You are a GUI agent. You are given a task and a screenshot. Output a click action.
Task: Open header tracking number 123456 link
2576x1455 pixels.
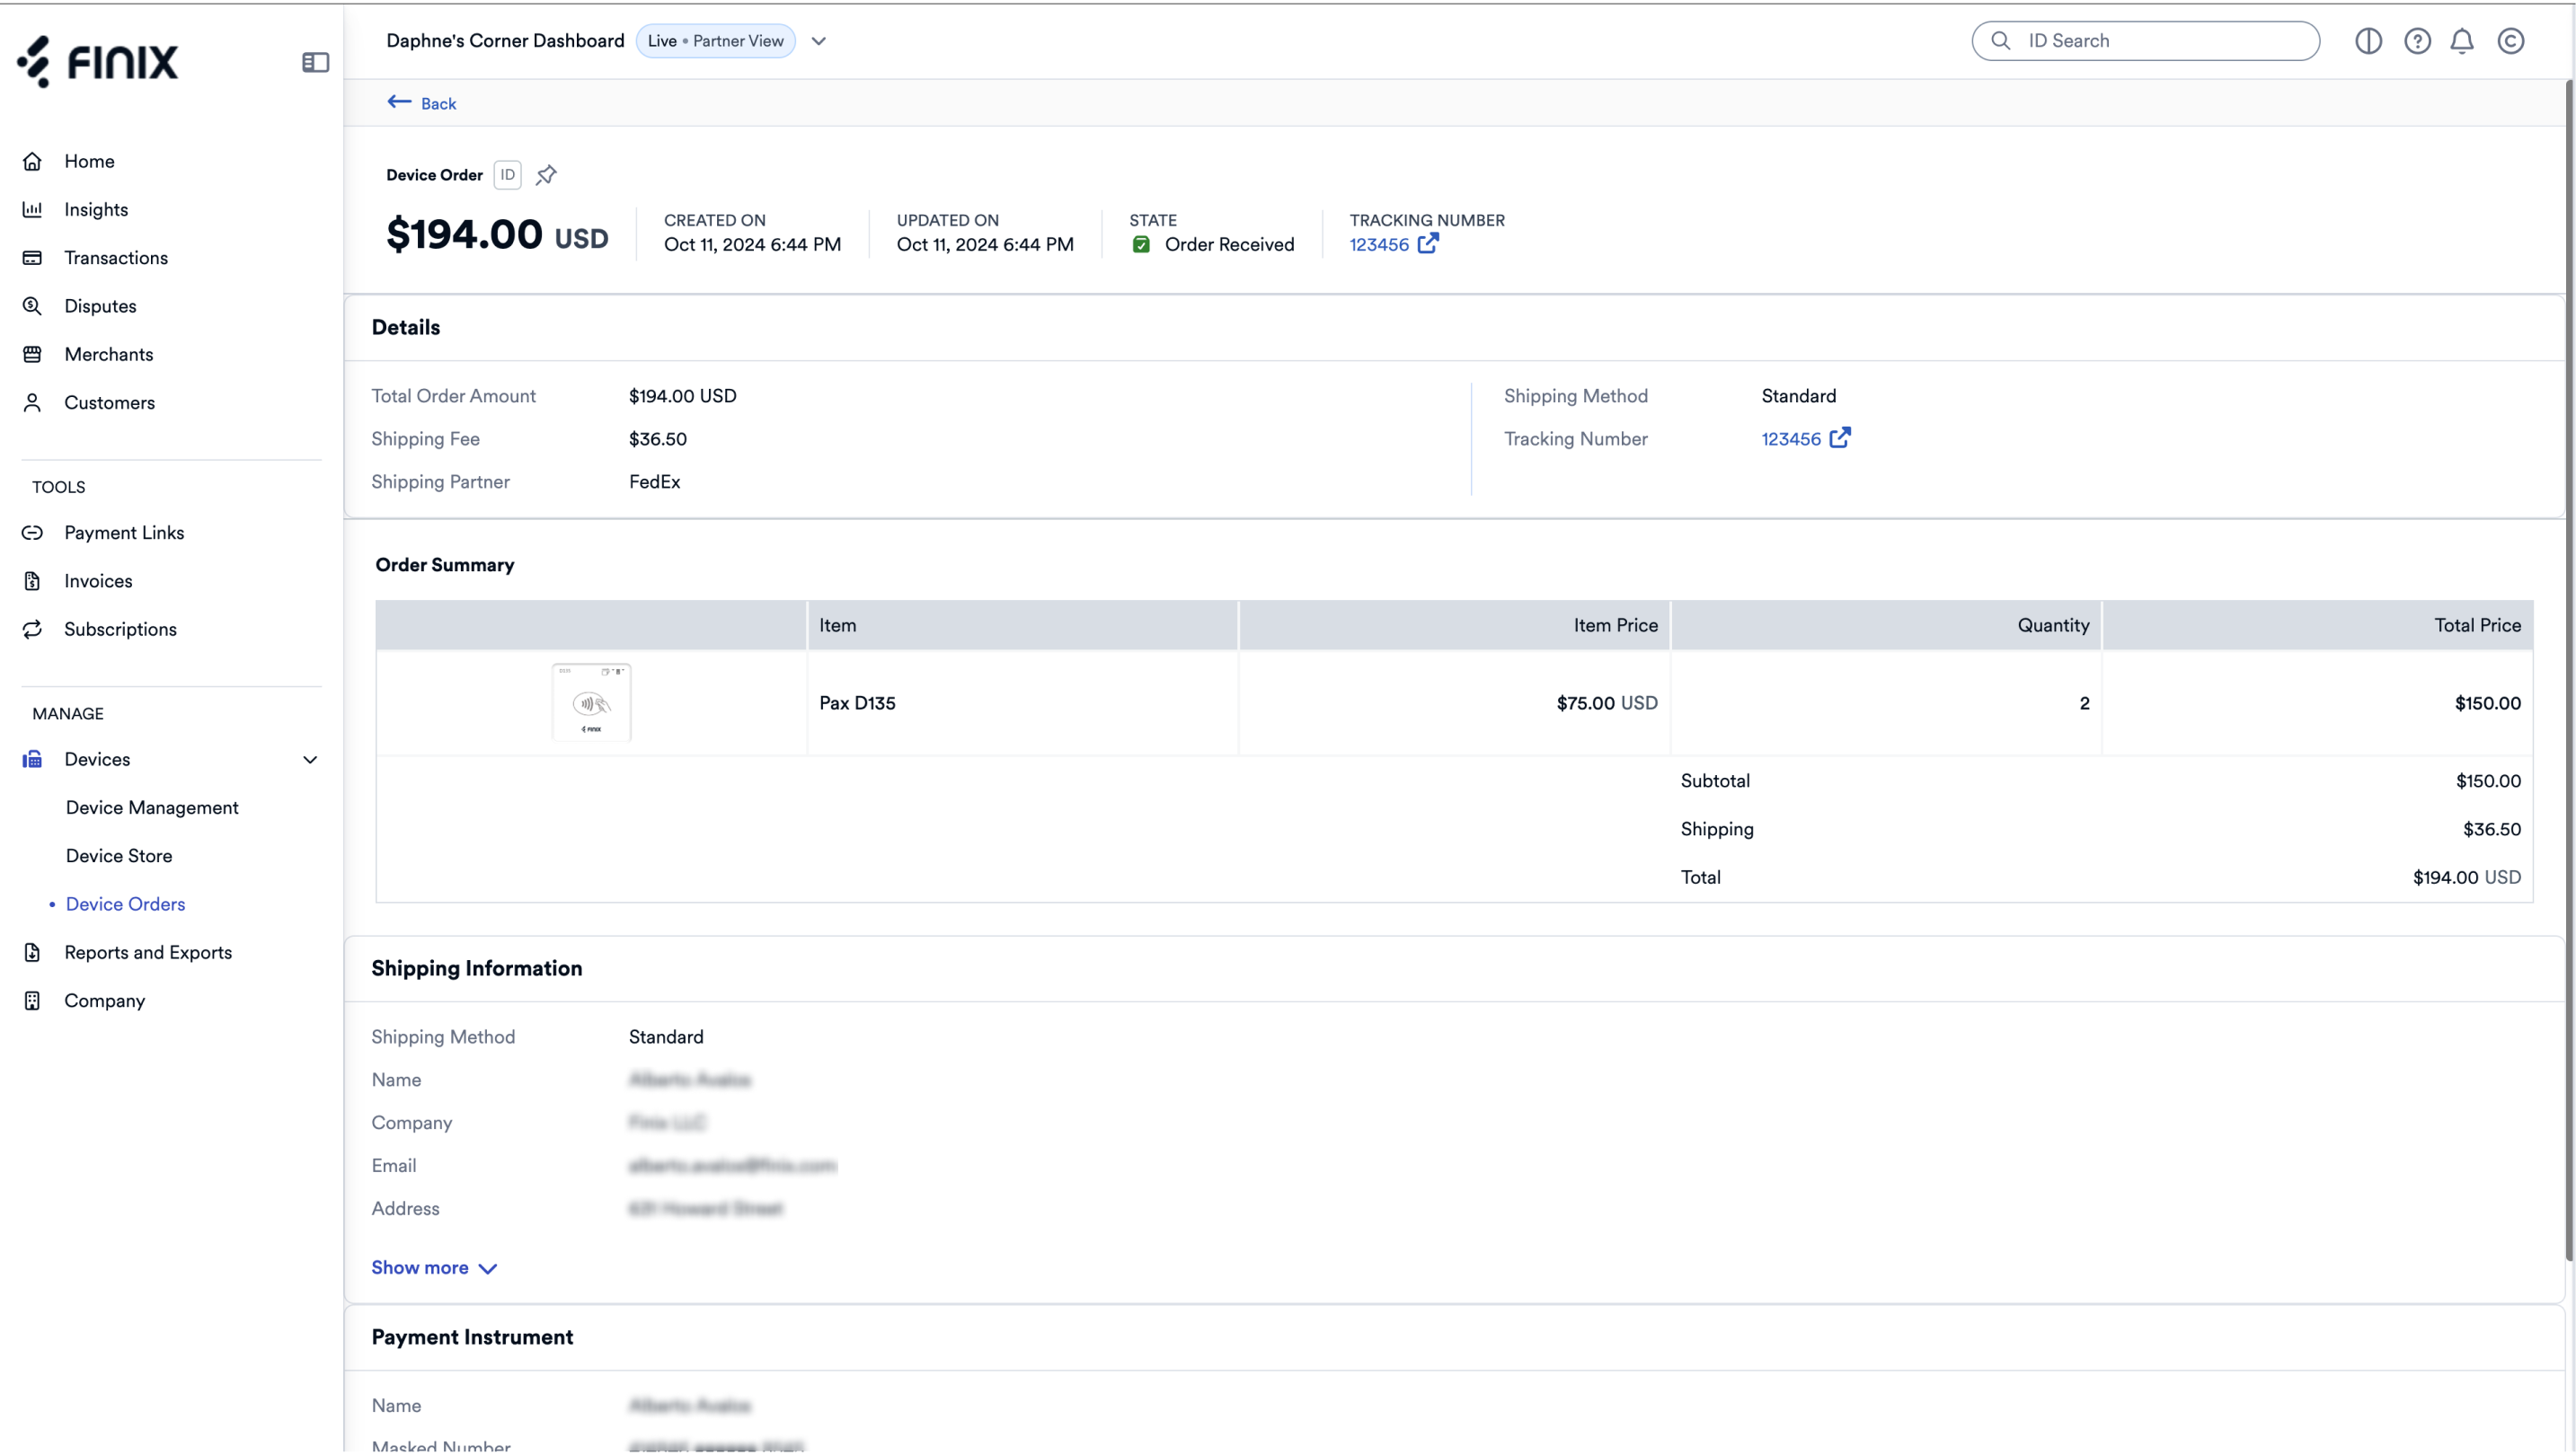(x=1379, y=245)
